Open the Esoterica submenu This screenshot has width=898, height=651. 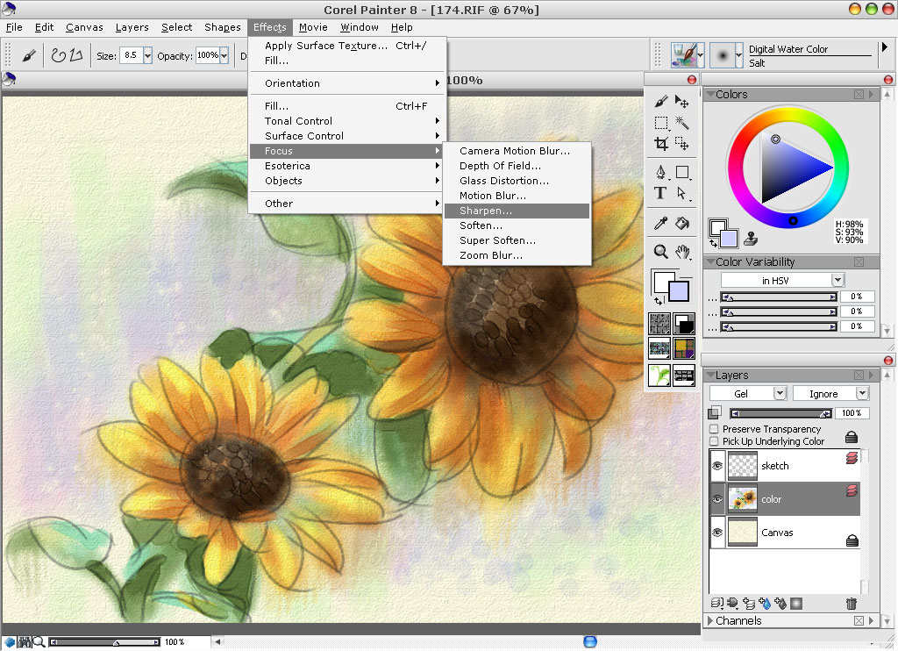[346, 166]
